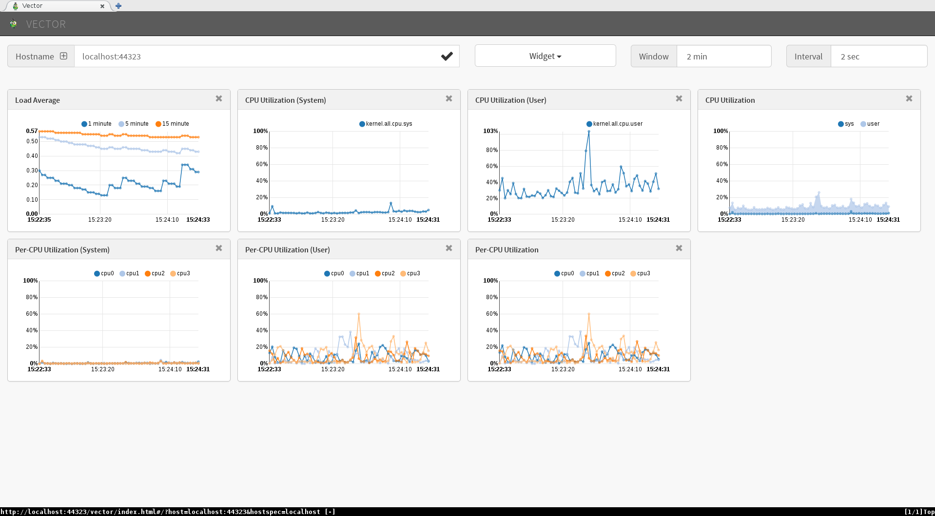Open the Interval 2 sec selector
Image resolution: width=935 pixels, height=516 pixels.
[x=878, y=57]
